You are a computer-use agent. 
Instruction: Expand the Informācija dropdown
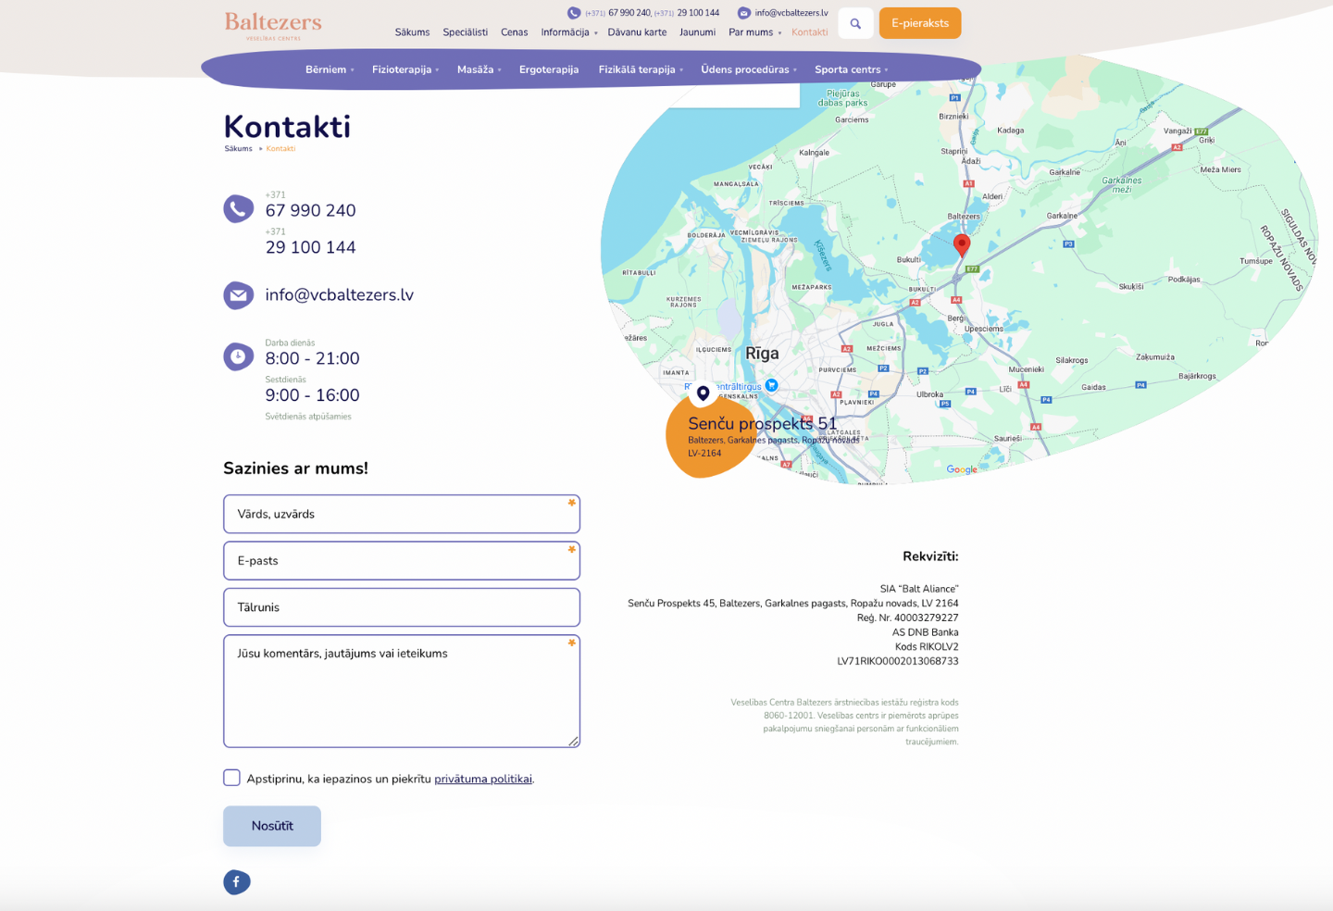[568, 32]
